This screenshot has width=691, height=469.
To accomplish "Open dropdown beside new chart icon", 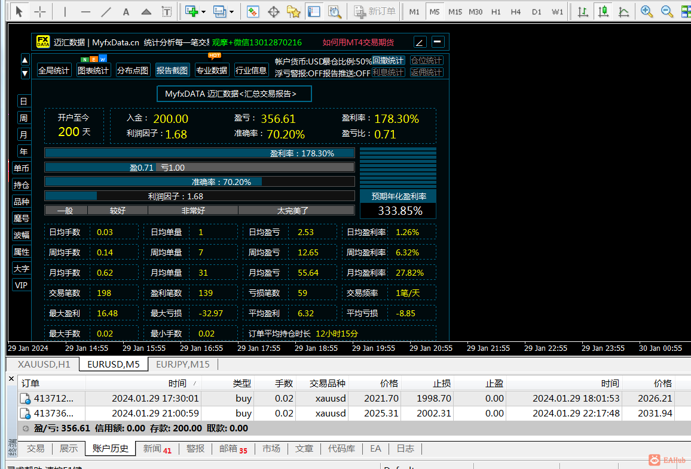I will tap(204, 12).
